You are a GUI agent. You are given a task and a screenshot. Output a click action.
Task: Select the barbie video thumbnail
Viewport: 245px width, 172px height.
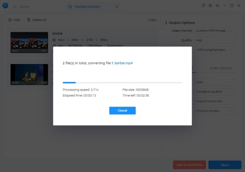point(29,42)
